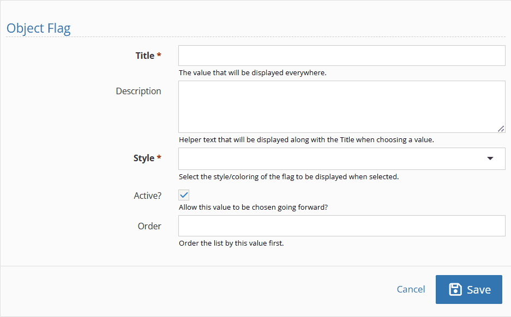
Task: Focus the Order input field
Action: [x=342, y=226]
